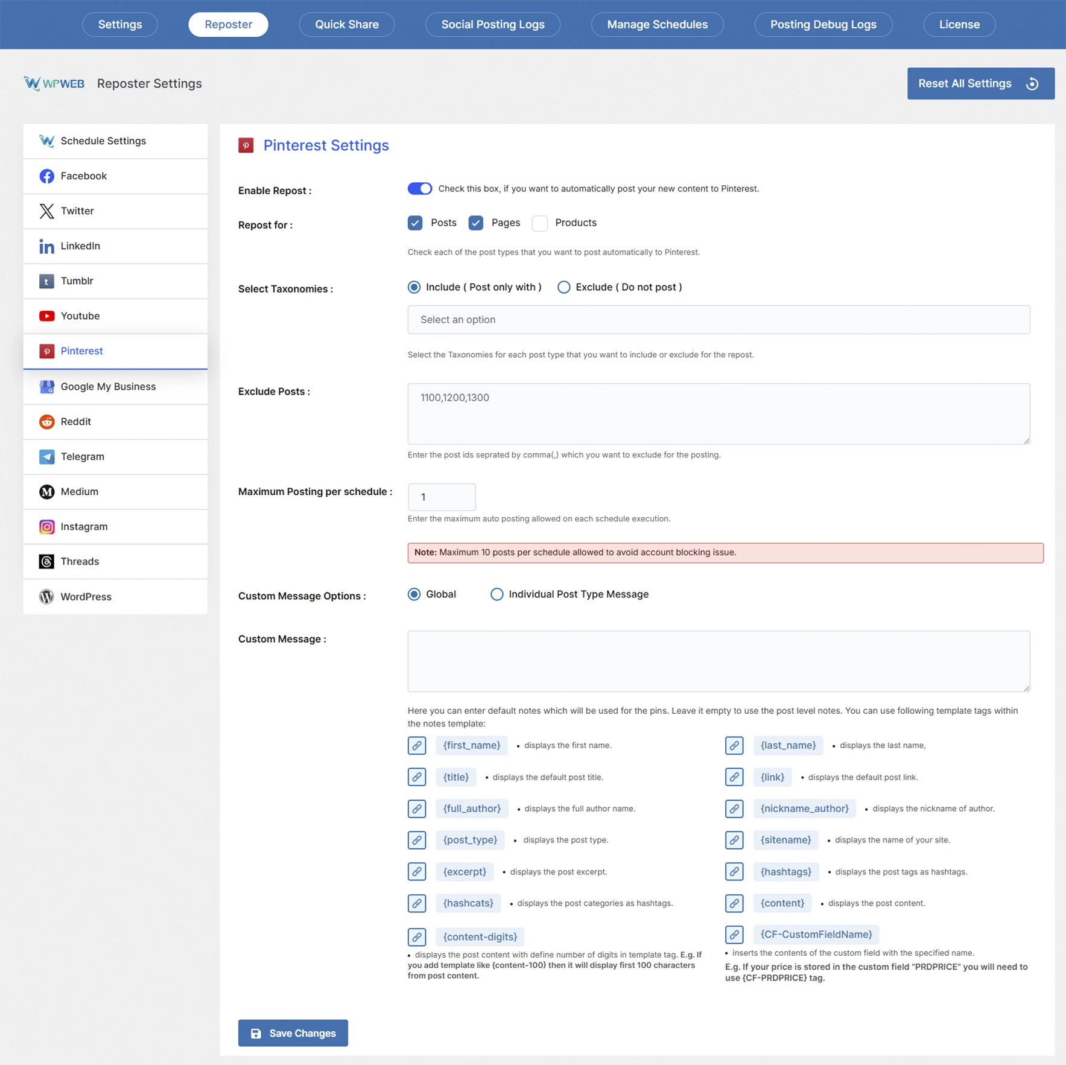This screenshot has height=1065, width=1066.
Task: Click copy icon next to {content} tag
Action: coord(734,903)
